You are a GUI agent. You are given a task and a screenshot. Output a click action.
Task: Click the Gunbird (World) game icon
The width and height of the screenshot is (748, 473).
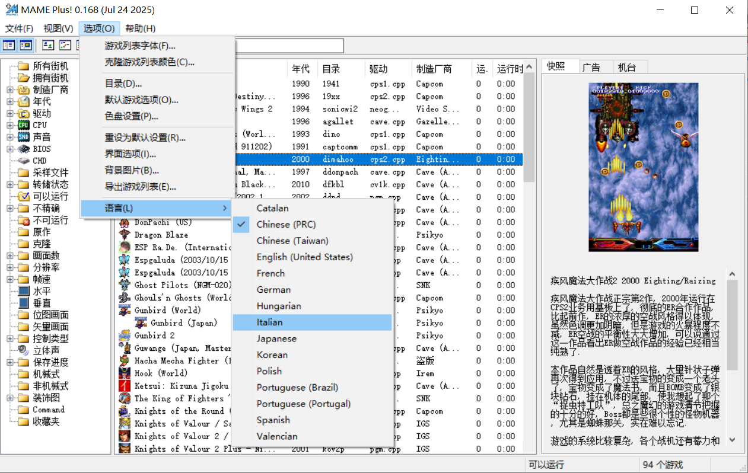[x=125, y=310]
